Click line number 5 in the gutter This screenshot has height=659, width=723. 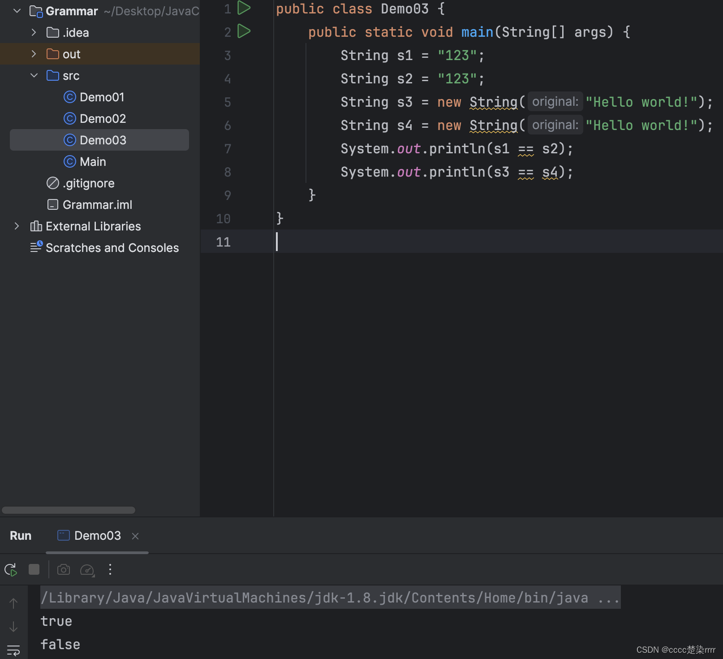[x=228, y=102]
